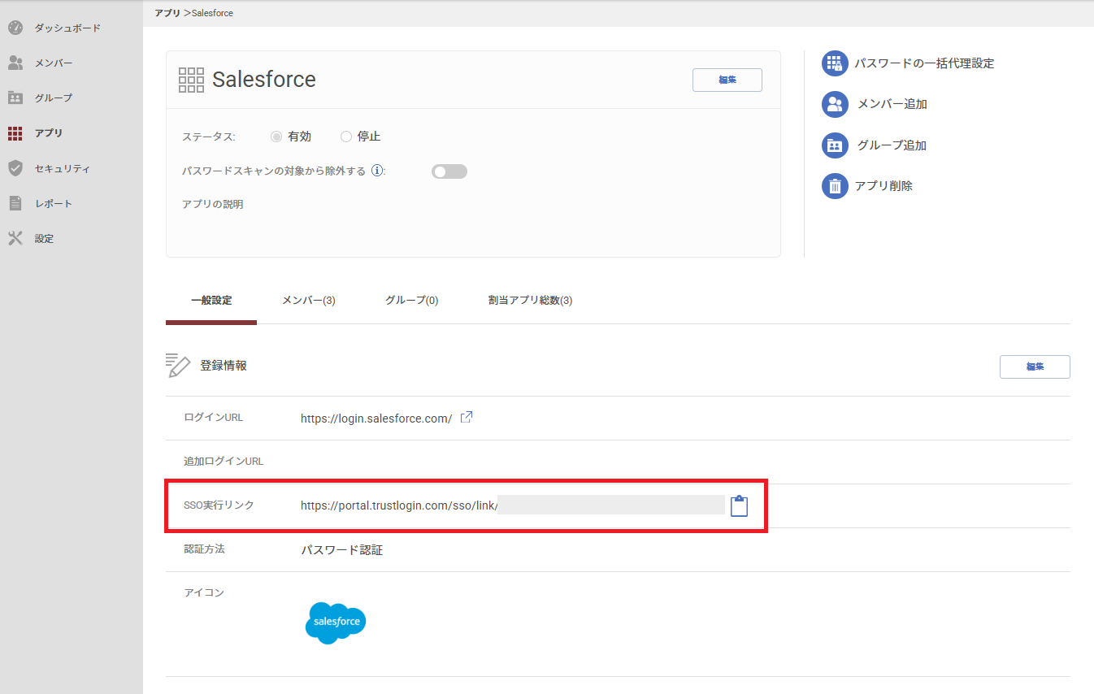Click the メンバー追加 link

(892, 104)
